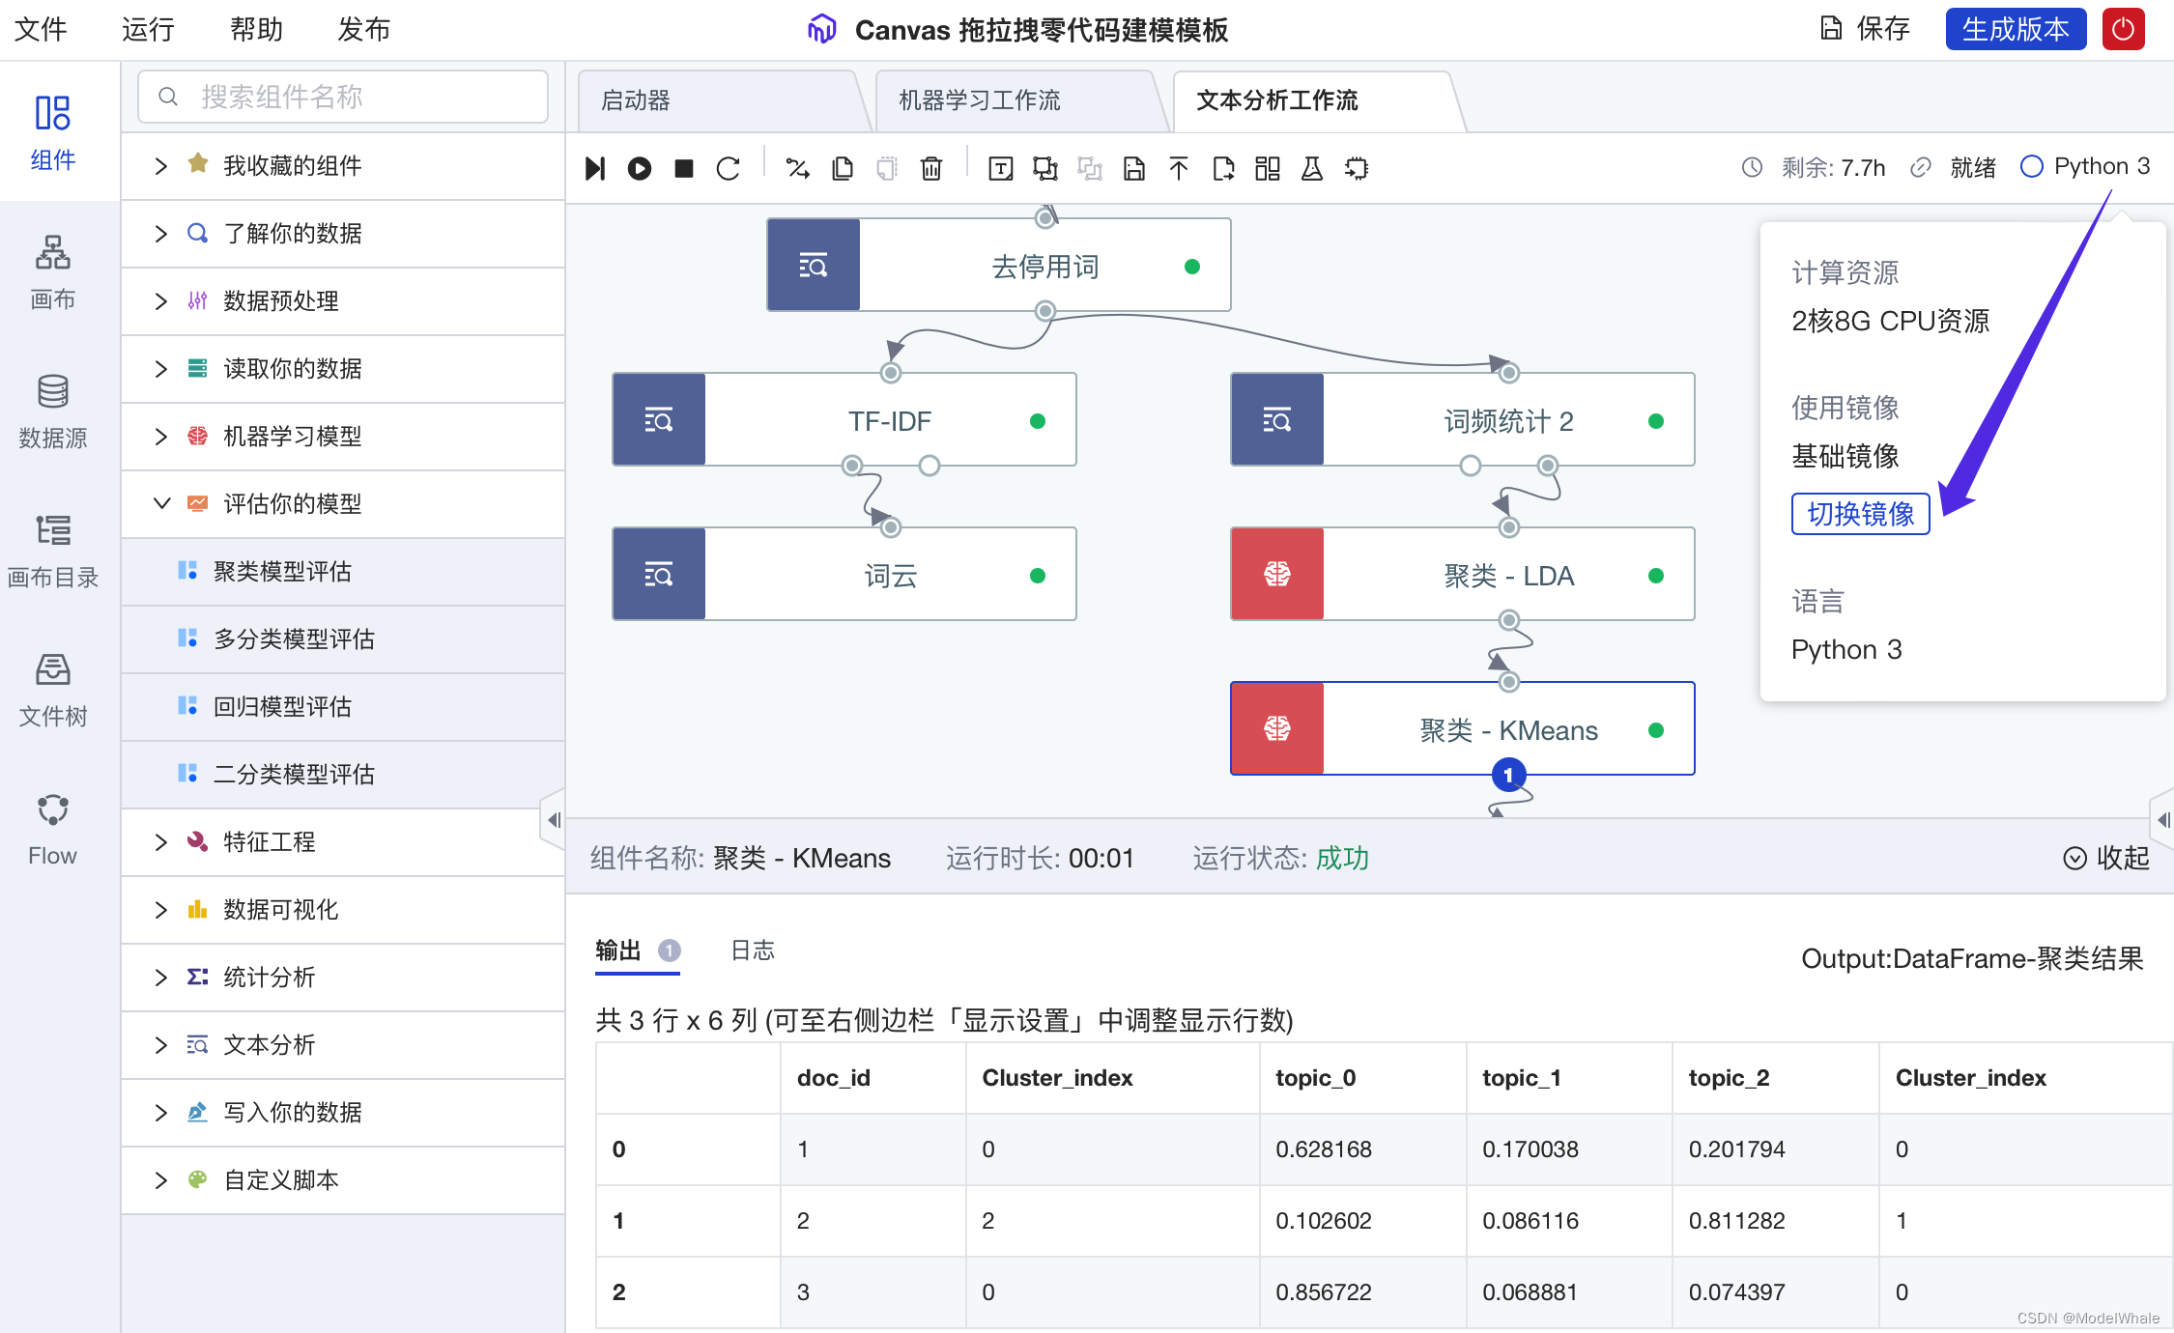Image resolution: width=2174 pixels, height=1333 pixels.
Task: Click the 切换镜像 button
Action: coord(1860,514)
